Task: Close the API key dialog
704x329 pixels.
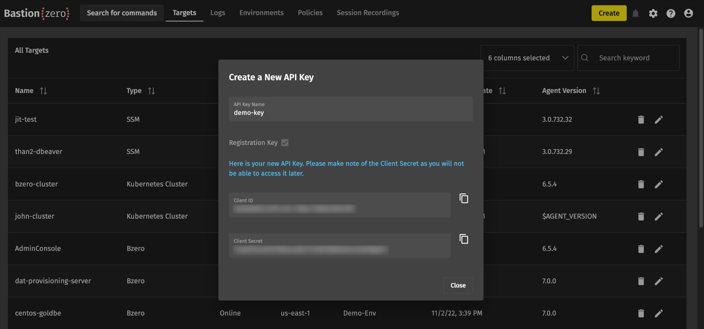Action: point(458,285)
